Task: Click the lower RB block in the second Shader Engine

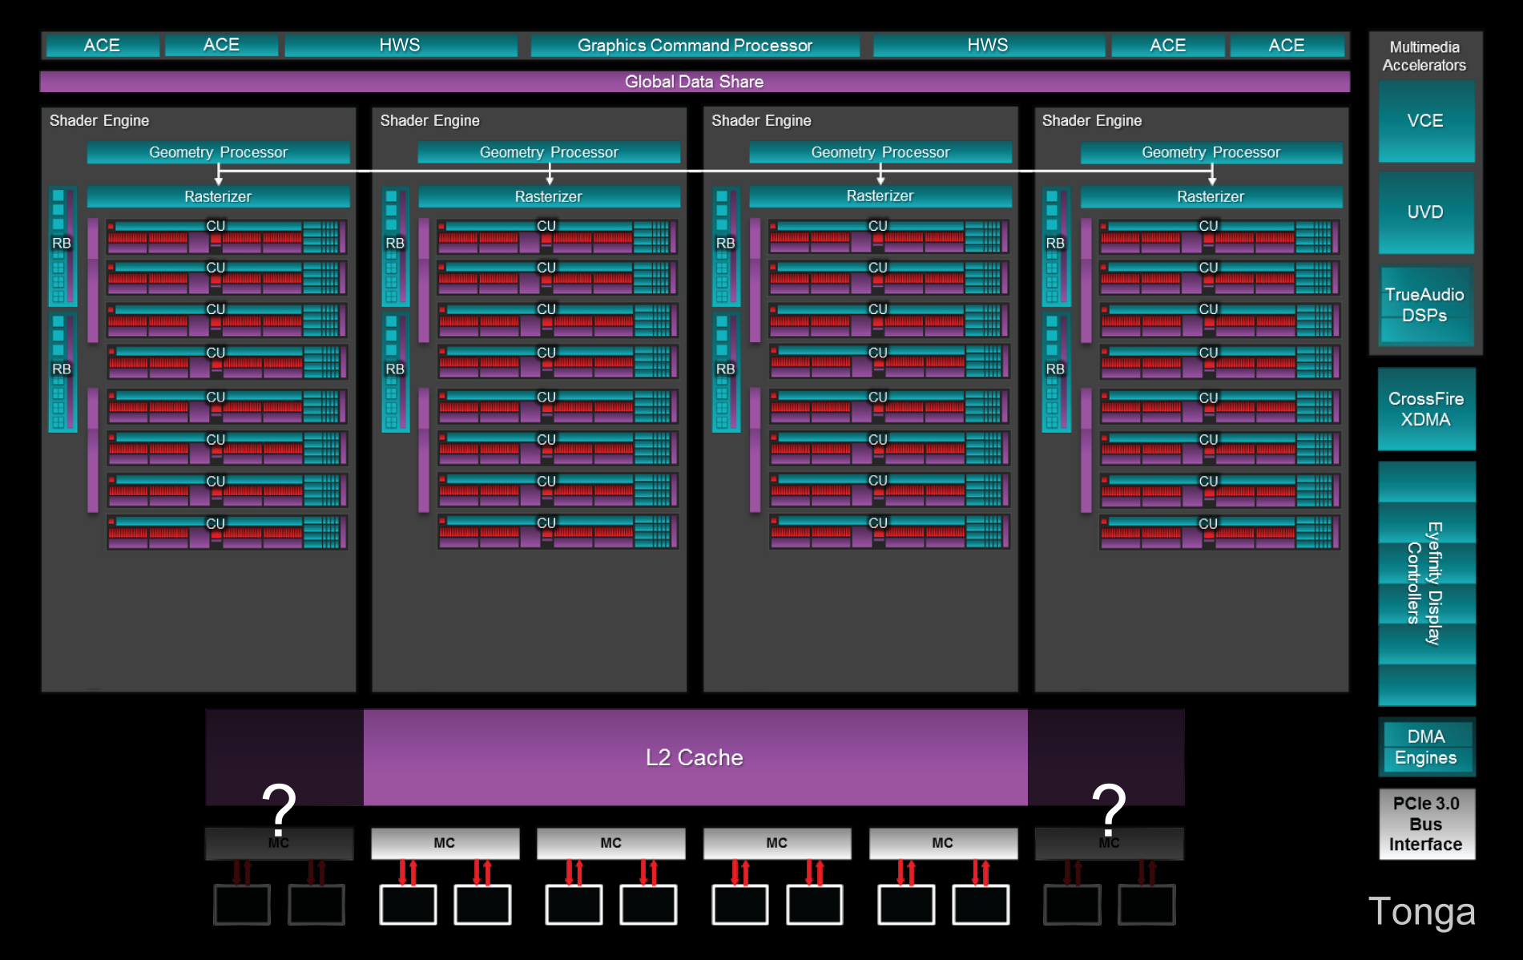Action: coord(395,373)
